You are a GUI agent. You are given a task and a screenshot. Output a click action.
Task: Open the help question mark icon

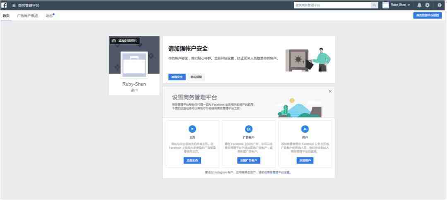(439, 5)
